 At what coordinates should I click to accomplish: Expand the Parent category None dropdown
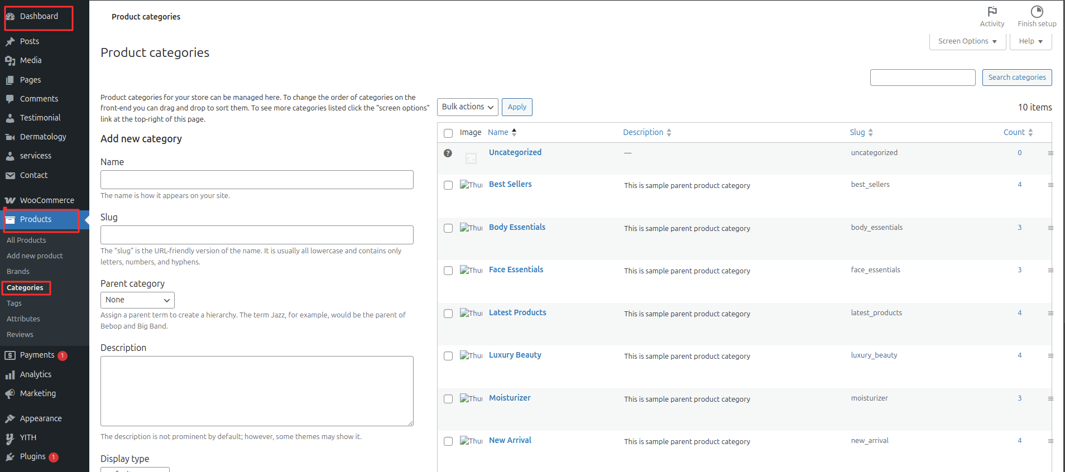click(x=137, y=300)
